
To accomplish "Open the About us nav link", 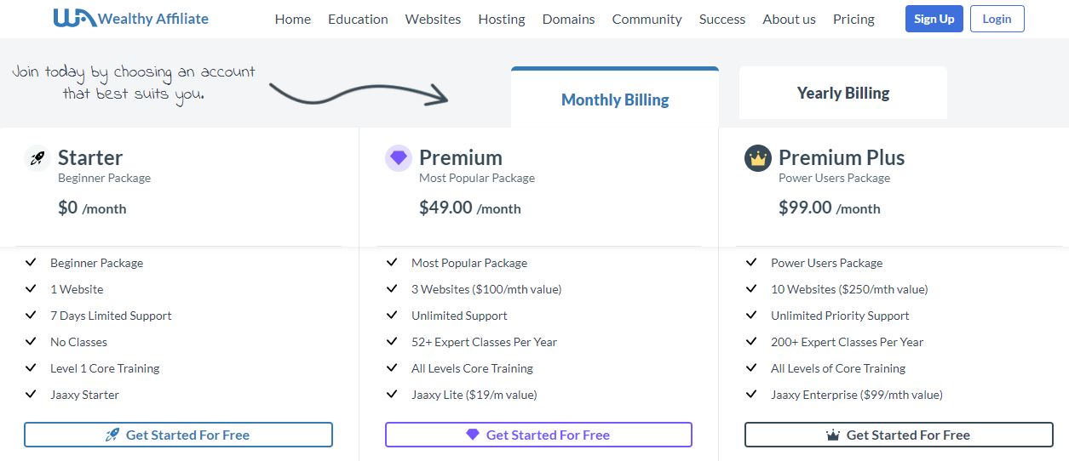I will pyautogui.click(x=789, y=19).
